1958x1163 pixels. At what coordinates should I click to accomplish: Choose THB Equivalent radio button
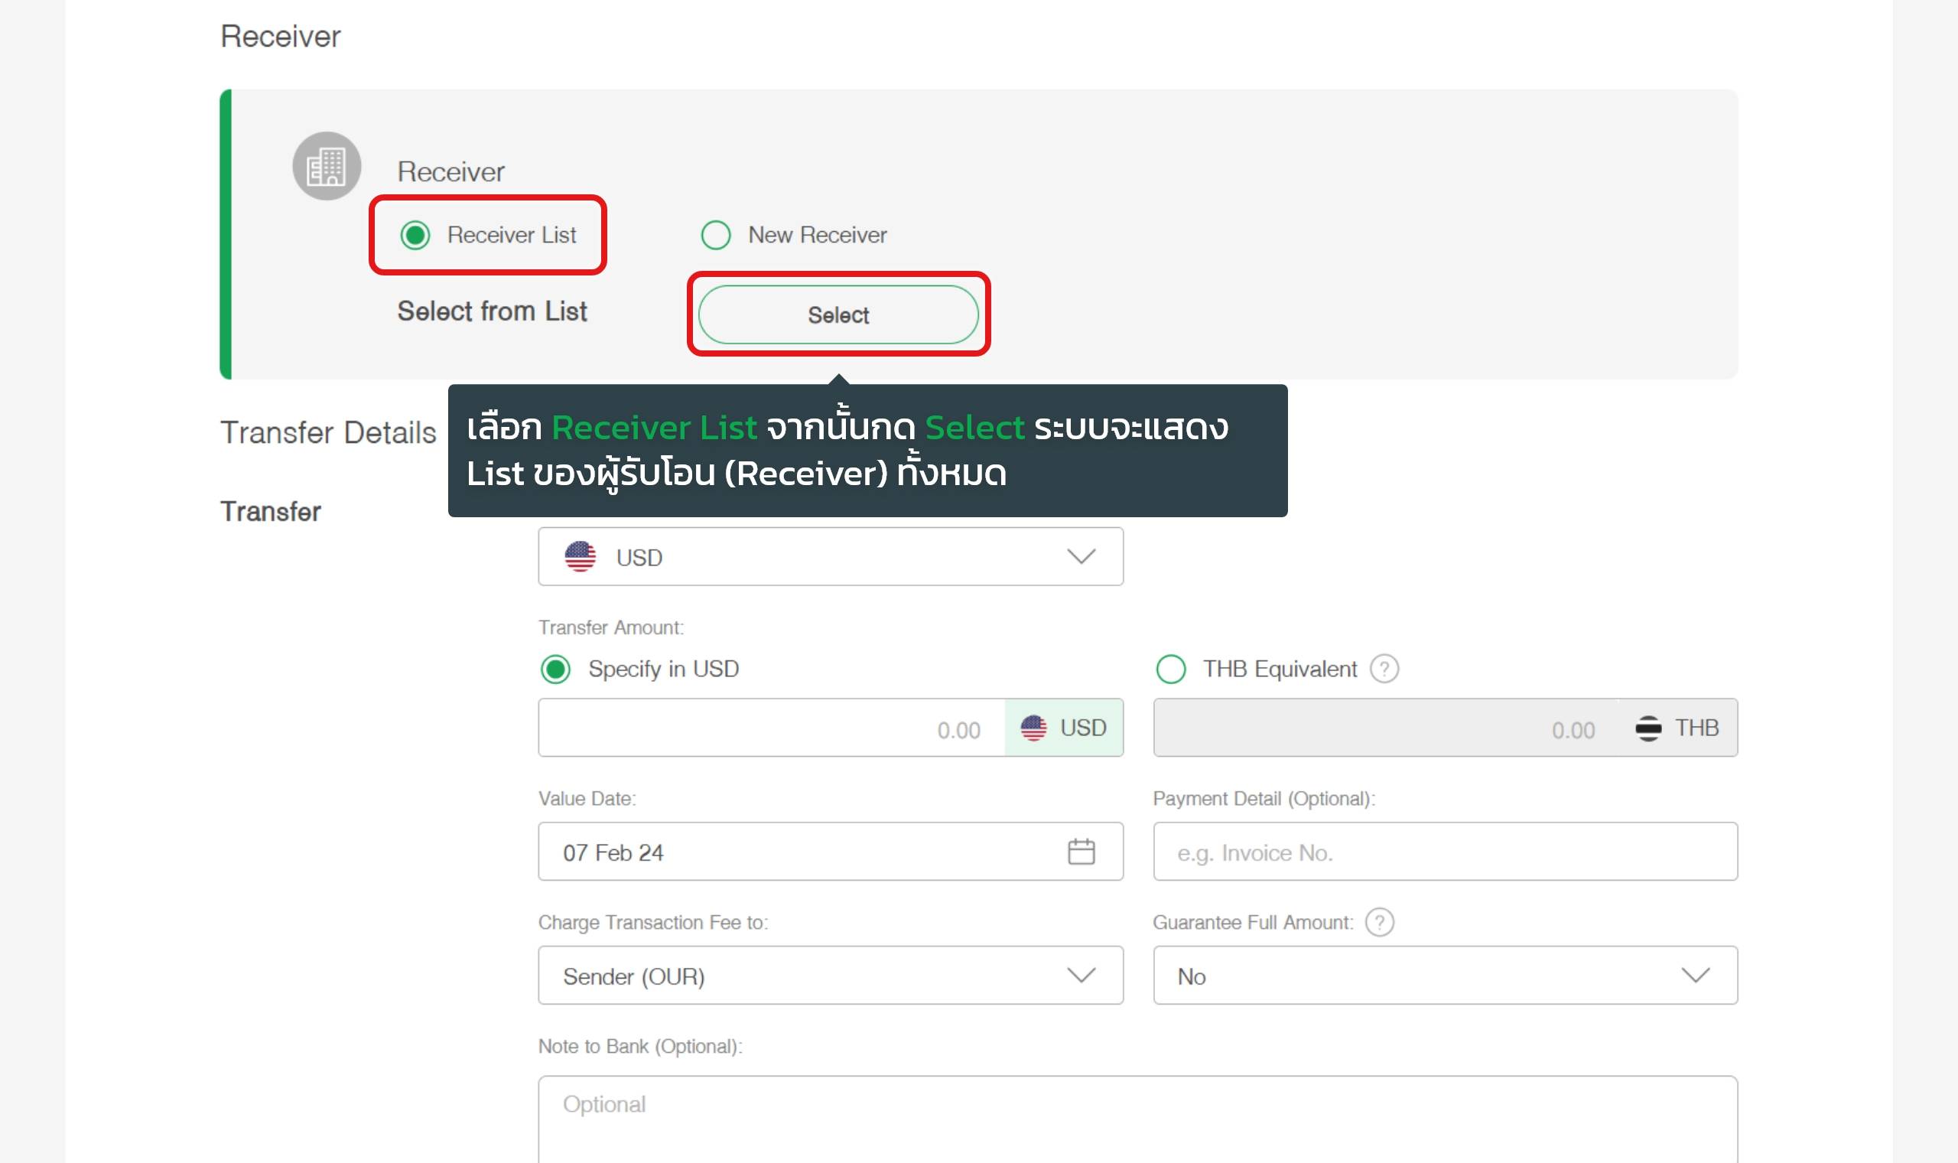[x=1171, y=669]
